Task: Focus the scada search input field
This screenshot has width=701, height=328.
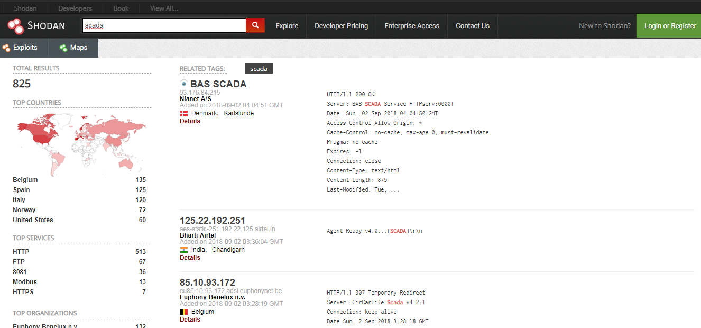Action: [x=164, y=25]
